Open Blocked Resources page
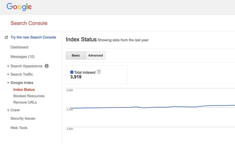 [29, 96]
